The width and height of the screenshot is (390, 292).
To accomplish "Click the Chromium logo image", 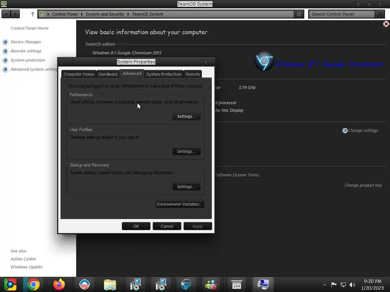I will click(264, 61).
